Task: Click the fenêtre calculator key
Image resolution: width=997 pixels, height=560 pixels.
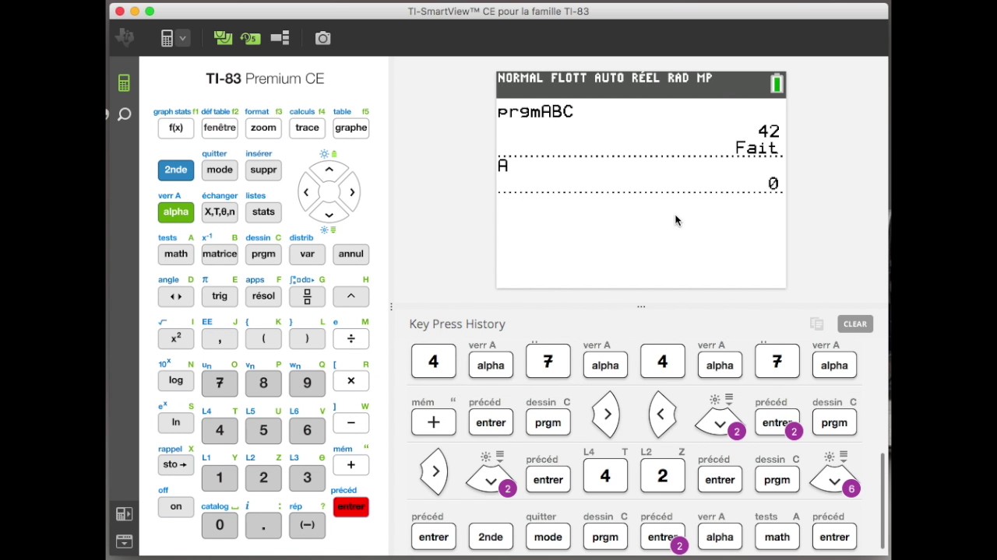Action: 220,128
